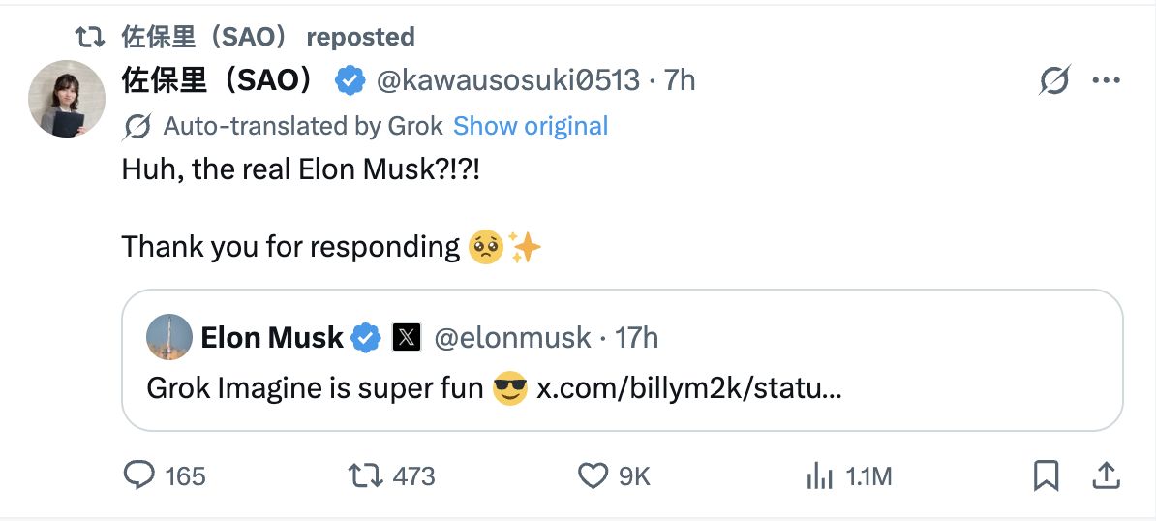Repost this post via retweet icon
The image size is (1156, 521).
coord(364,475)
